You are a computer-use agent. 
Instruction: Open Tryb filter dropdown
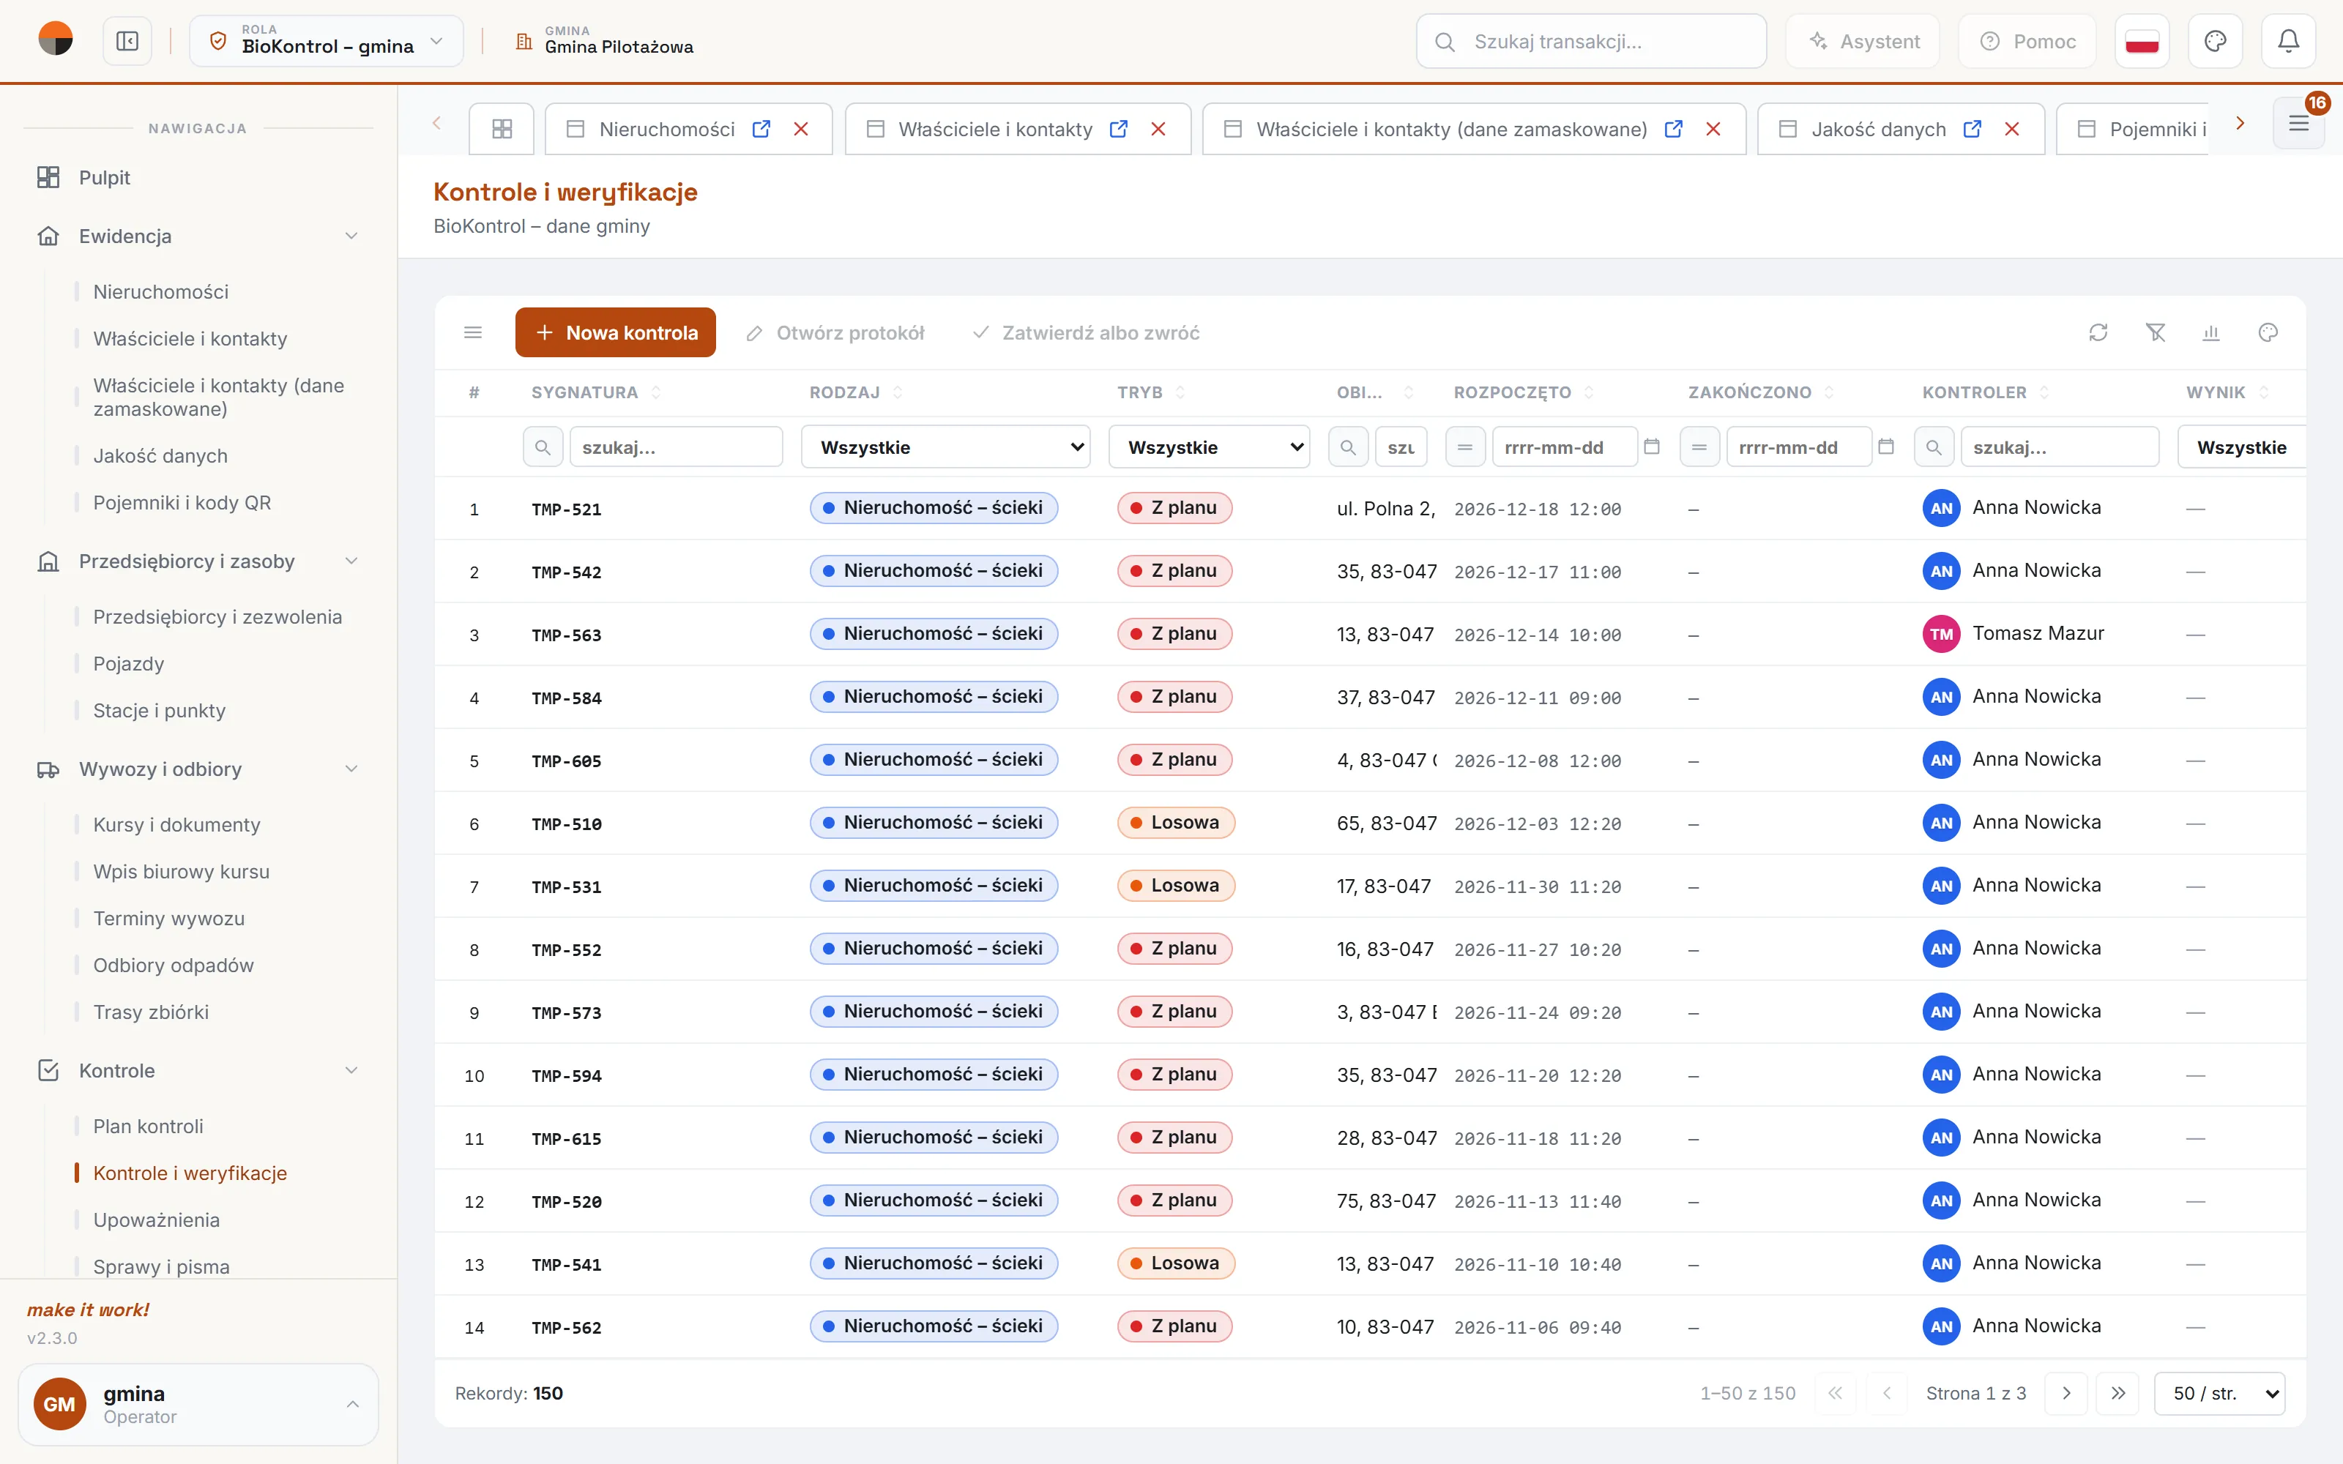[x=1210, y=447]
